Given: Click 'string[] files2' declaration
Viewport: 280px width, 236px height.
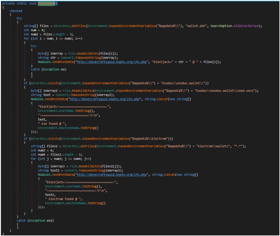Looking at the screenshot, I should coord(44,146).
